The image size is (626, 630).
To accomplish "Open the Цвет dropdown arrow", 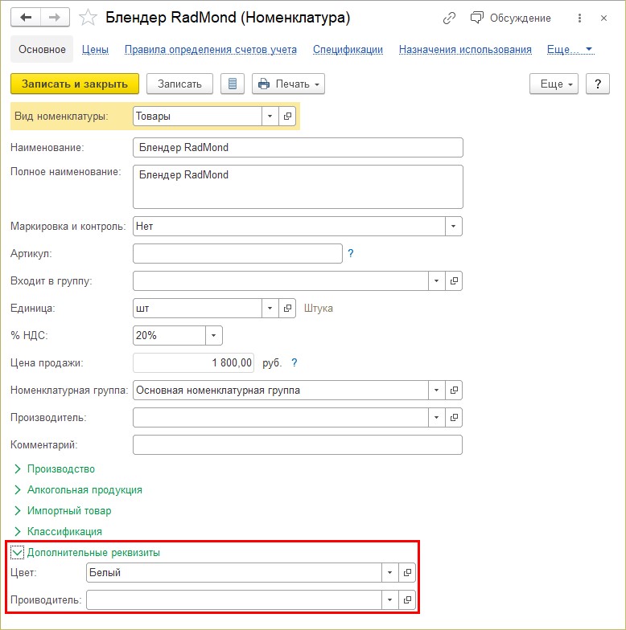I will point(389,572).
